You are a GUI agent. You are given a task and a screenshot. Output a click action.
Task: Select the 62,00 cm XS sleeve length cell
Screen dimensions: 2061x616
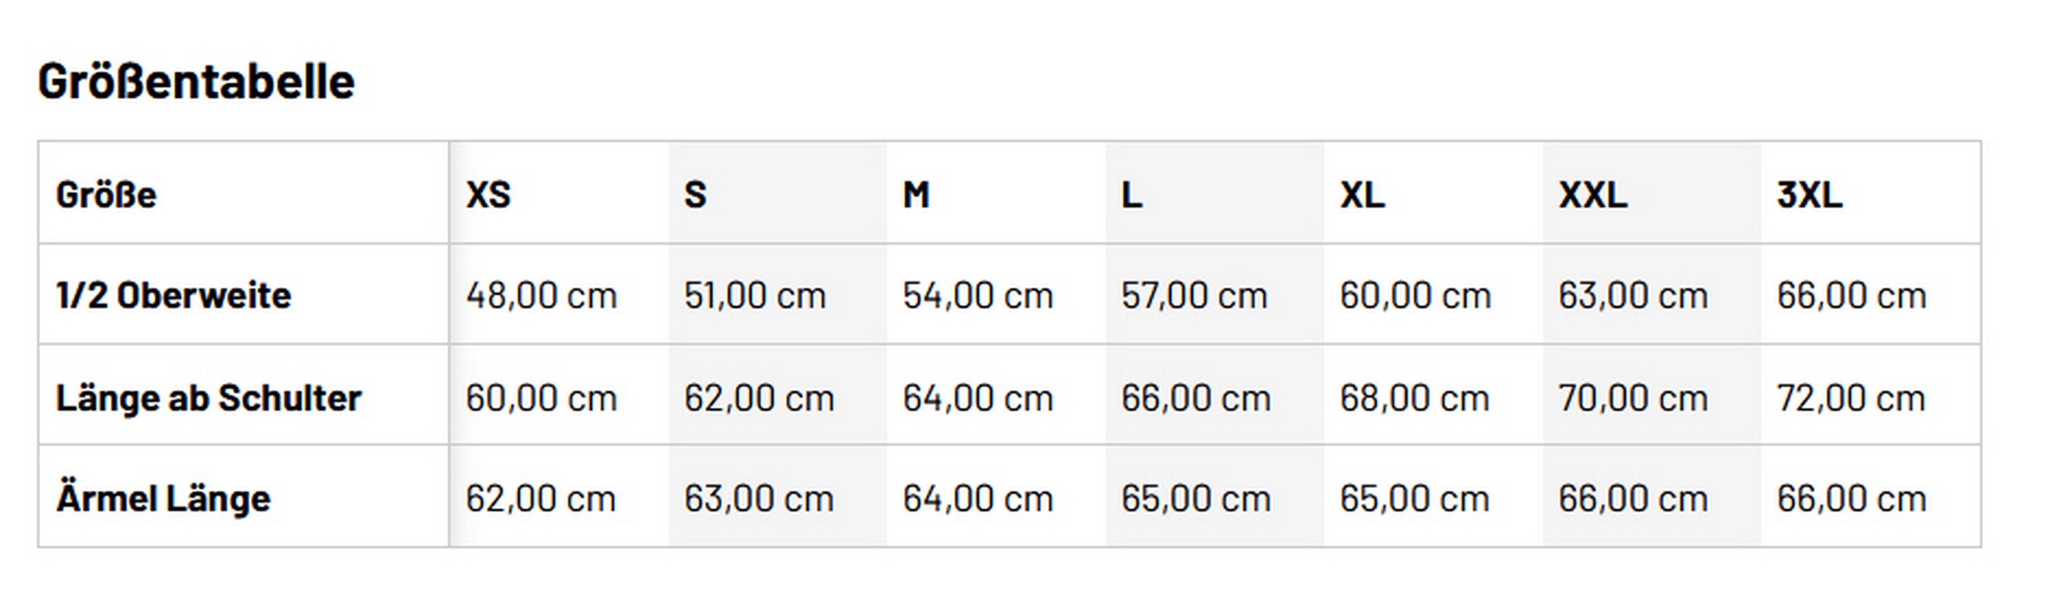(x=541, y=498)
